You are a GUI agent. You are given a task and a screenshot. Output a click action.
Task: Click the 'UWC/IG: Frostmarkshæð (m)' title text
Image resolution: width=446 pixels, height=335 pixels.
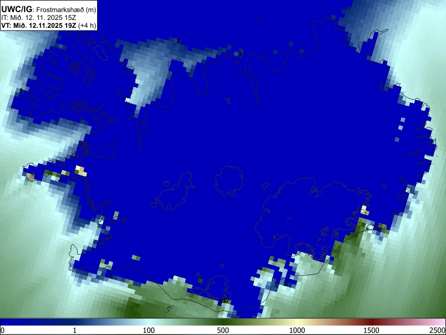[49, 9]
